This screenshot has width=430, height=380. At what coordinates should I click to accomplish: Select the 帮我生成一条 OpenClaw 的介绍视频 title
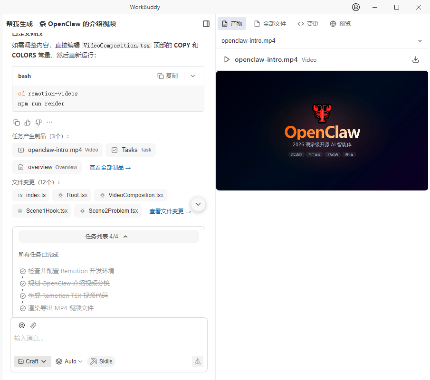click(61, 24)
